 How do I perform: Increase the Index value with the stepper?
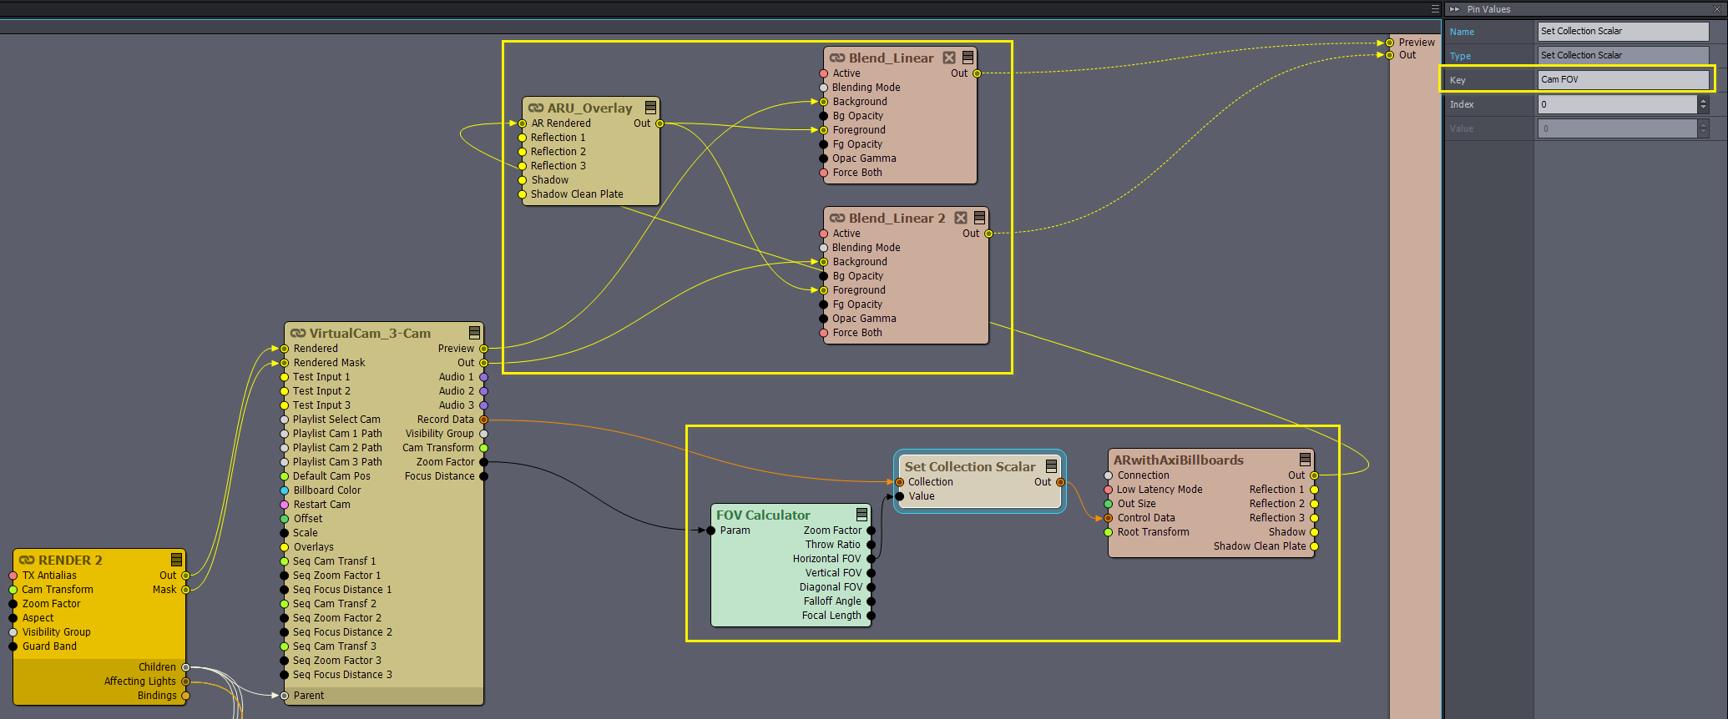click(1703, 100)
